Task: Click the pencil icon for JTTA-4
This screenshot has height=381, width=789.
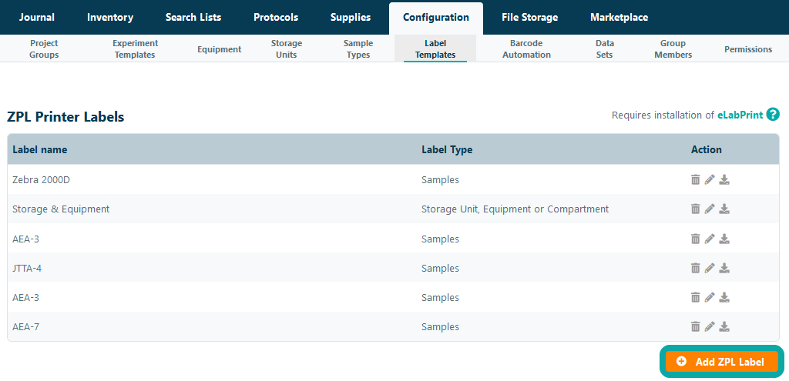Action: pyautogui.click(x=710, y=268)
